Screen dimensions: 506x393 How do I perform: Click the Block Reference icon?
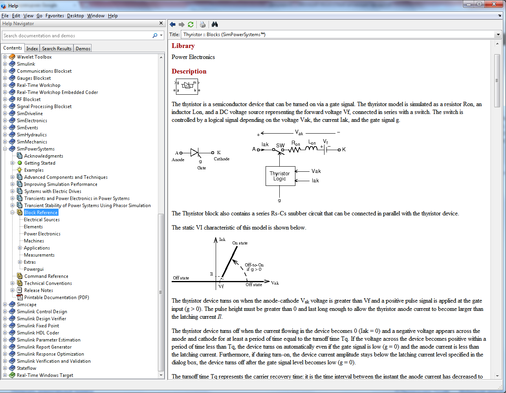click(20, 213)
